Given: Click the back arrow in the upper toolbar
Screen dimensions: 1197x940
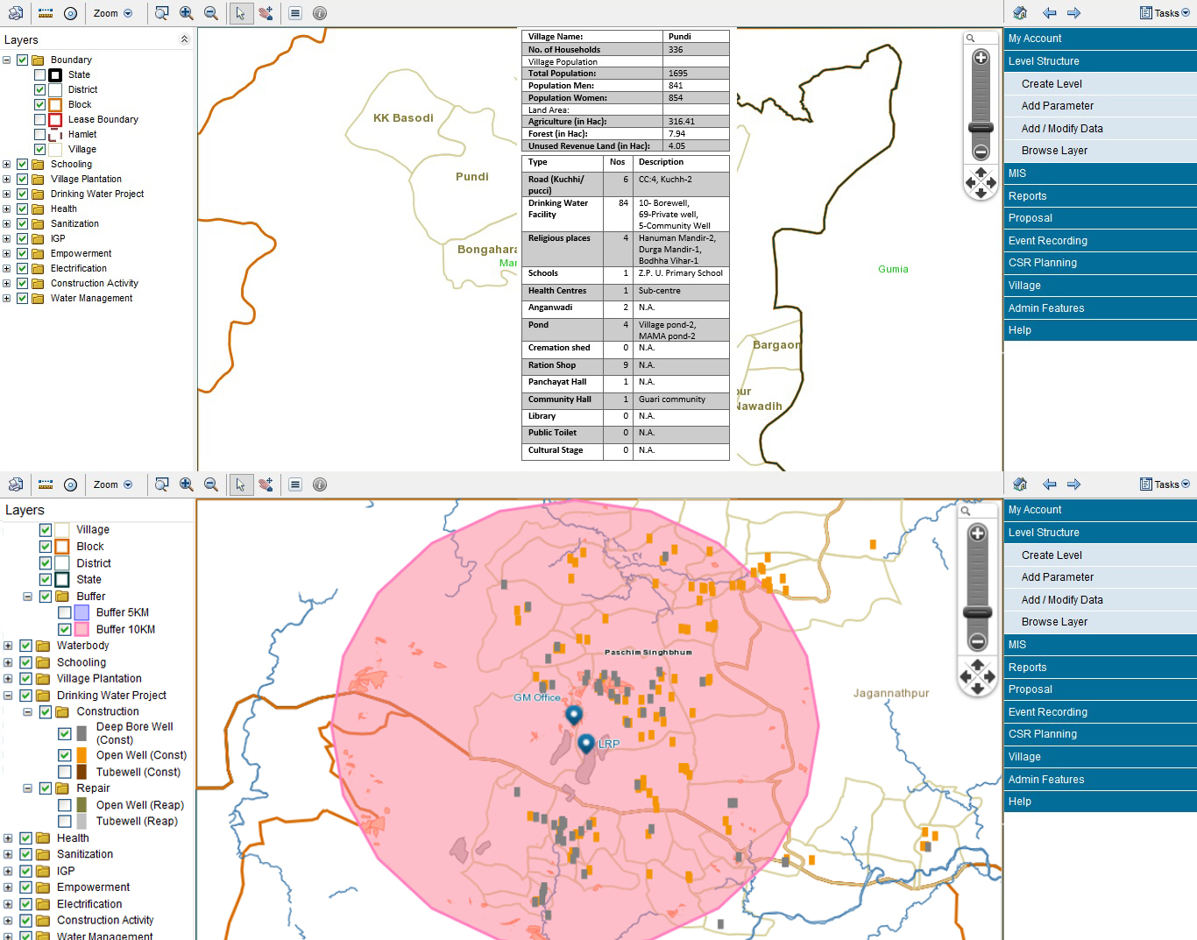Looking at the screenshot, I should [x=1049, y=13].
